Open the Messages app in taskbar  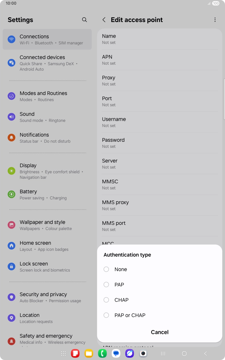116,353
